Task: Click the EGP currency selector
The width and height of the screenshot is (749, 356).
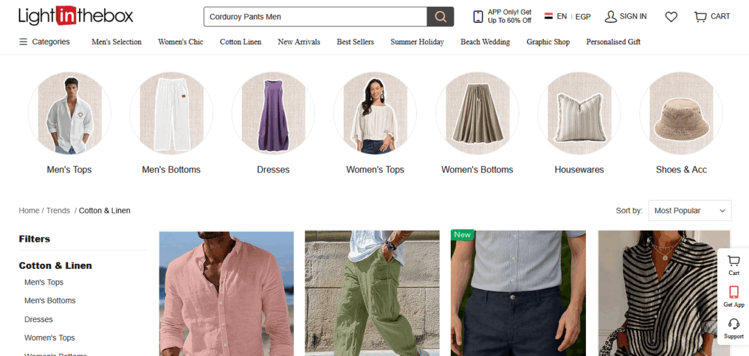Action: coord(583,17)
